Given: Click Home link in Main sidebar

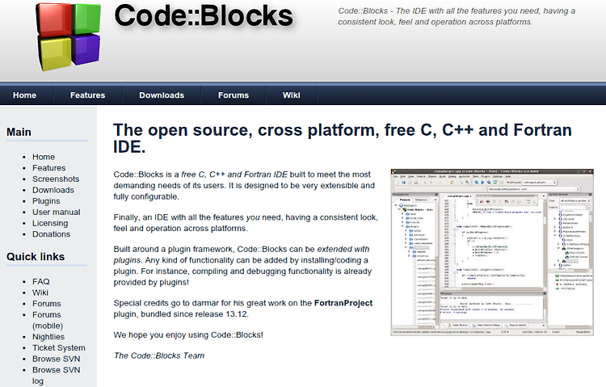Looking at the screenshot, I should [44, 157].
